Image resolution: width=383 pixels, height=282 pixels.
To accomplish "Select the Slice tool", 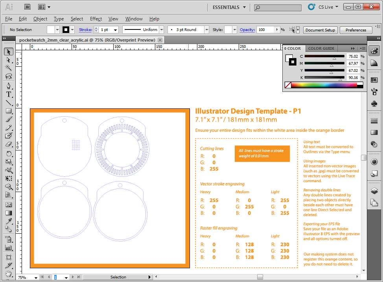I will [9, 265].
